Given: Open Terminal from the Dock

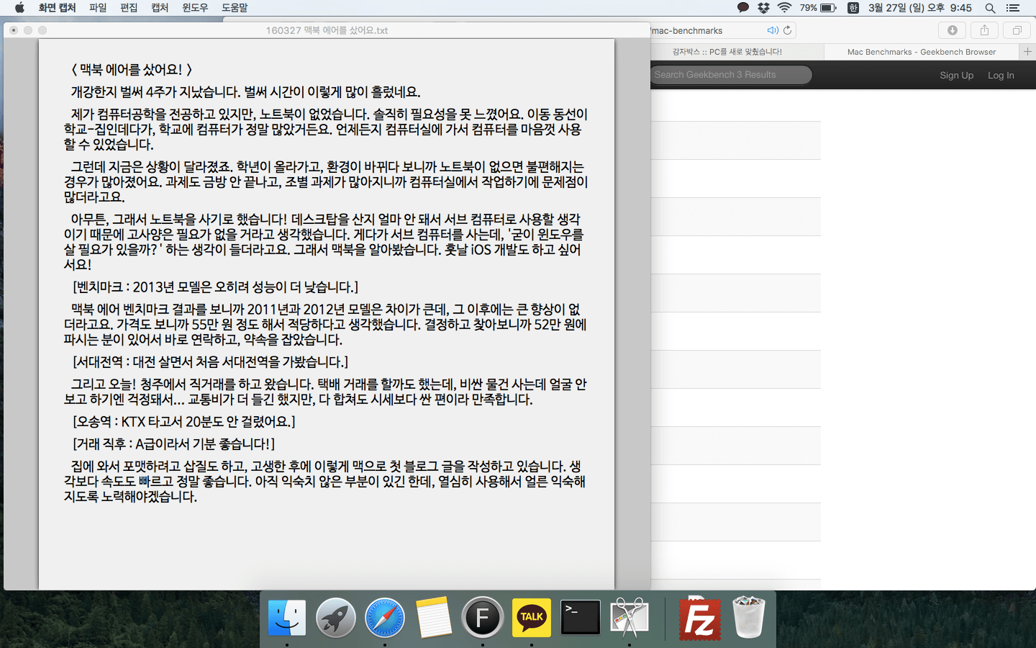Looking at the screenshot, I should point(581,618).
